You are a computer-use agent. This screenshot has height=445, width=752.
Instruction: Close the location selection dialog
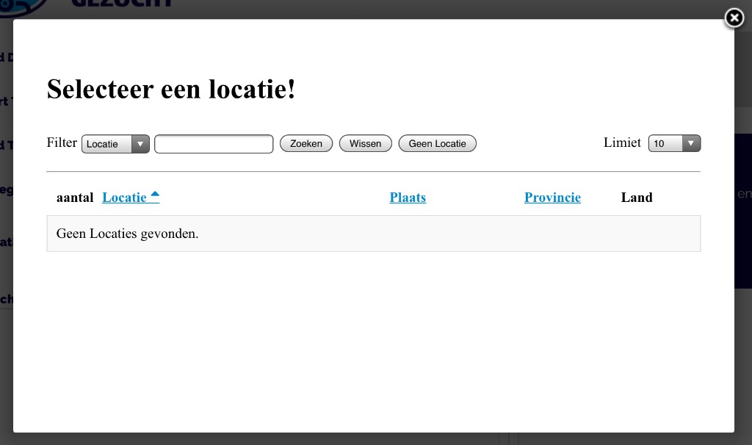734,18
